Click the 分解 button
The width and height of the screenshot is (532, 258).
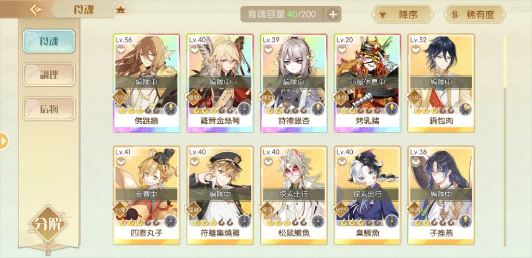tap(48, 224)
